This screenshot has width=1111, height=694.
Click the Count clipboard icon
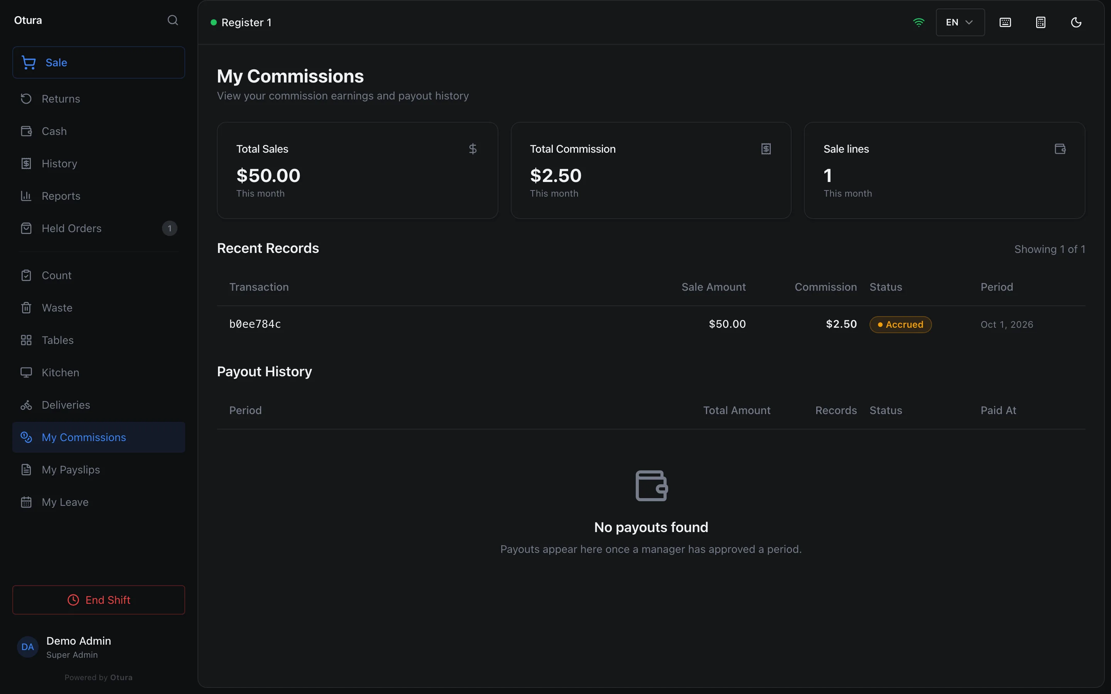pos(26,275)
